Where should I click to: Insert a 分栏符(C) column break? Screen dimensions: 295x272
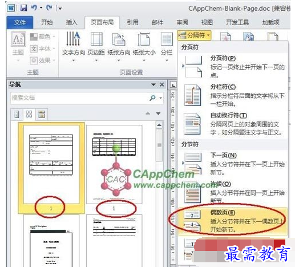point(233,95)
